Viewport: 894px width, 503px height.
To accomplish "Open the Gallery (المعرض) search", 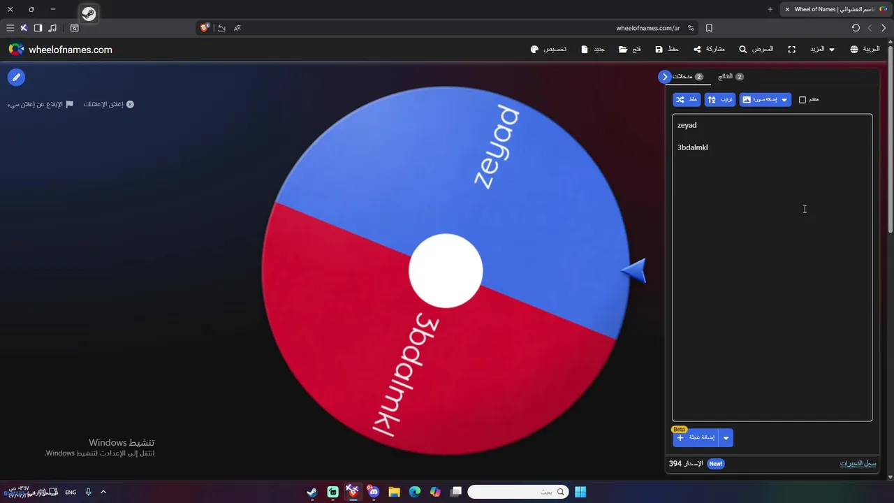I will [756, 50].
